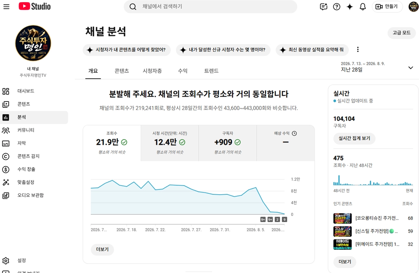Click 내가 달성한 신규 시청자 수는 몇 명이야? chip

(223, 50)
